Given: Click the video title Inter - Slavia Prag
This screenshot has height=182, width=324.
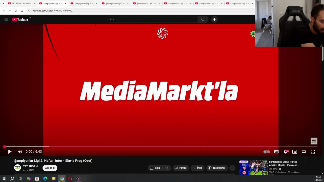Looking at the screenshot, I should click(53, 161).
